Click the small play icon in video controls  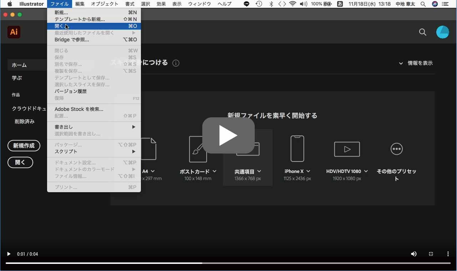(9, 254)
